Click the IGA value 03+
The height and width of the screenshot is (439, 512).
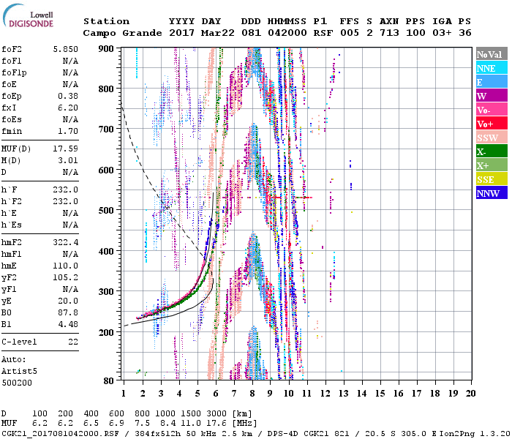[x=442, y=33]
